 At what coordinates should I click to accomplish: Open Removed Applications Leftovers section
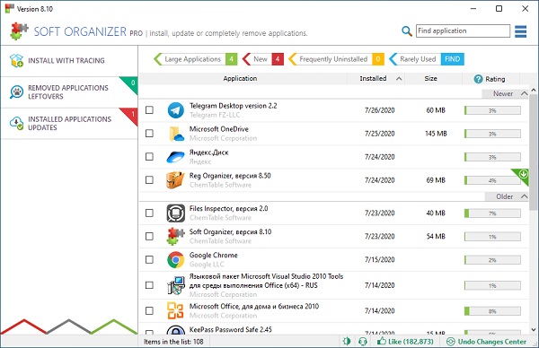69,92
